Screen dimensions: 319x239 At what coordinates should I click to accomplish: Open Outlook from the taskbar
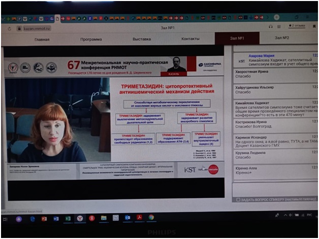127,218
